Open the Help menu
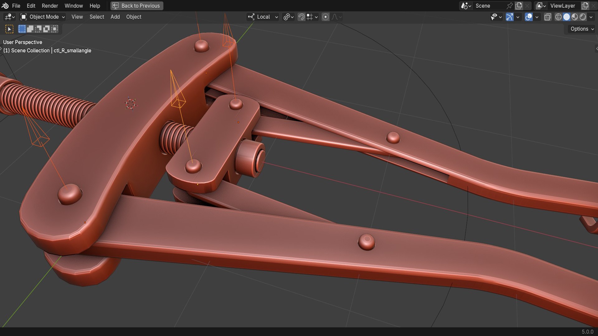The image size is (598, 336). 95,6
